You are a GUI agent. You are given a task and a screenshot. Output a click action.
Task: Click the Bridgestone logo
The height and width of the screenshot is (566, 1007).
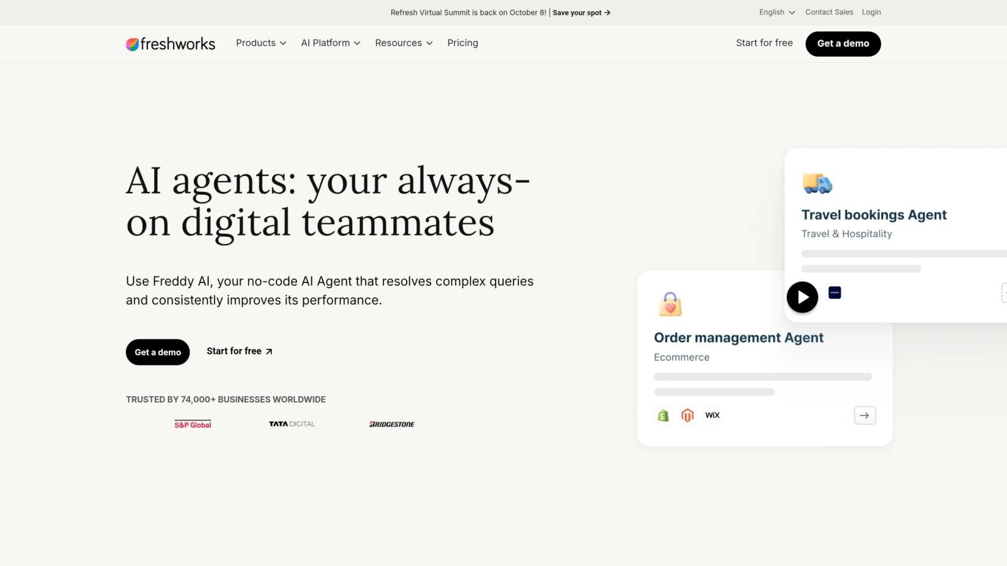391,425
